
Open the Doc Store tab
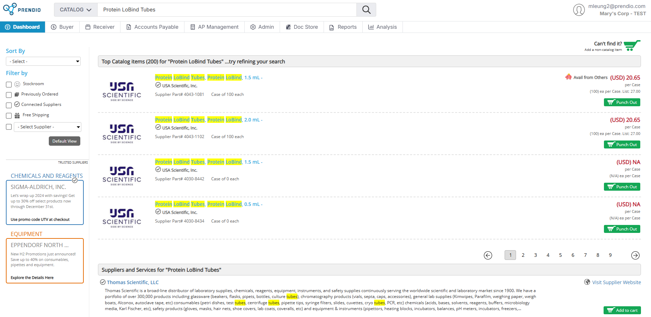pyautogui.click(x=302, y=27)
